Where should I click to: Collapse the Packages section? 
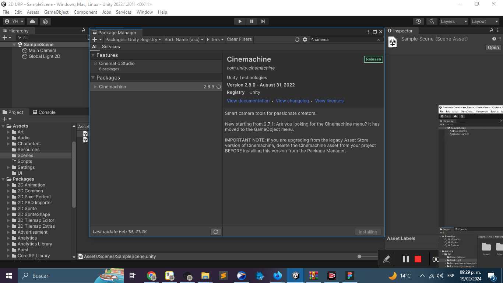[93, 78]
